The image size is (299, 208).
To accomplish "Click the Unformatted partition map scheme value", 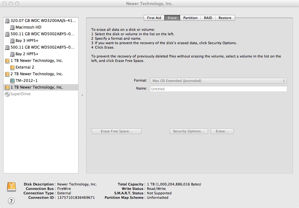I will tap(158, 198).
